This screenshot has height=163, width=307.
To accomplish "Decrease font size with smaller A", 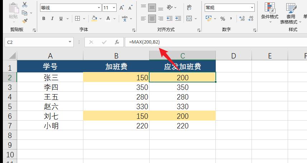I will 131,7.
